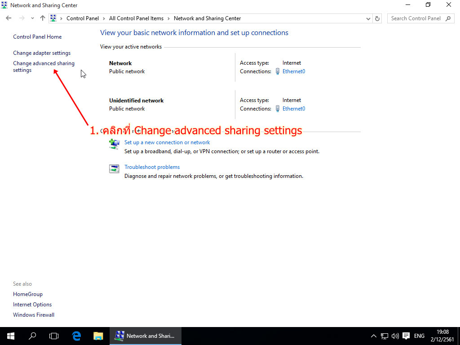Open File Explorer from the taskbar

pyautogui.click(x=98, y=336)
